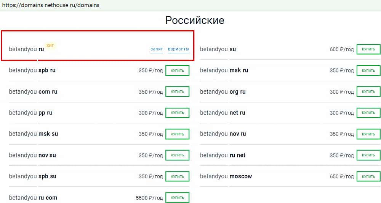Click the 'betandyou ru com' domain name
381x203 pixels.
point(33,198)
